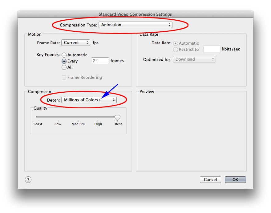
Task: Click the Key Frames label
Action: (x=48, y=55)
